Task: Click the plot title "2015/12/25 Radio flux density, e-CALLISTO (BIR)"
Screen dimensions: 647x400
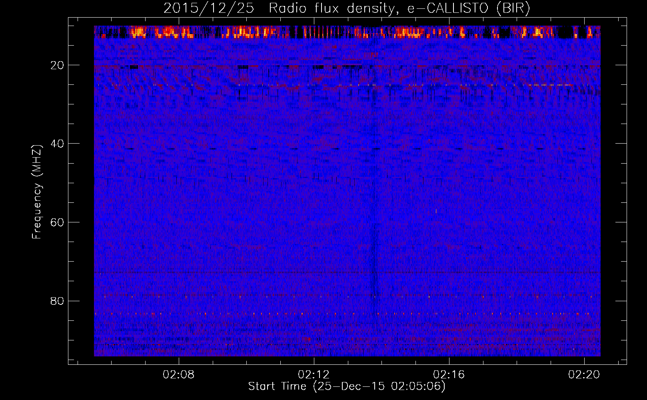Action: (x=347, y=8)
